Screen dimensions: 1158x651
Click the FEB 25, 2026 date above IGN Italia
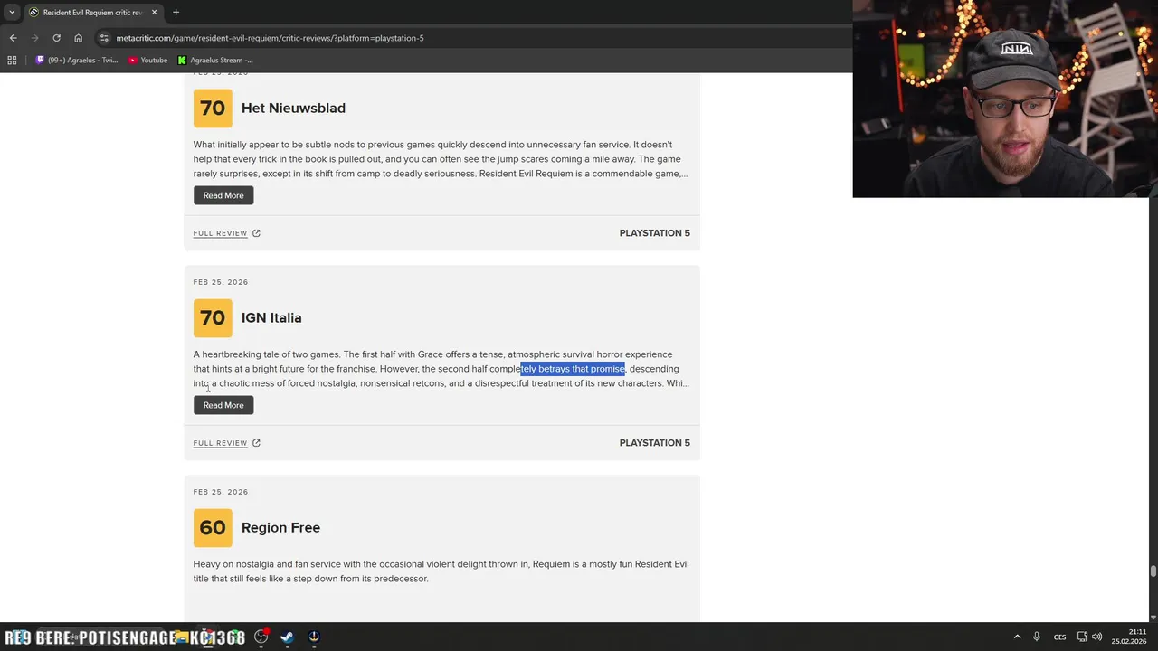point(220,282)
